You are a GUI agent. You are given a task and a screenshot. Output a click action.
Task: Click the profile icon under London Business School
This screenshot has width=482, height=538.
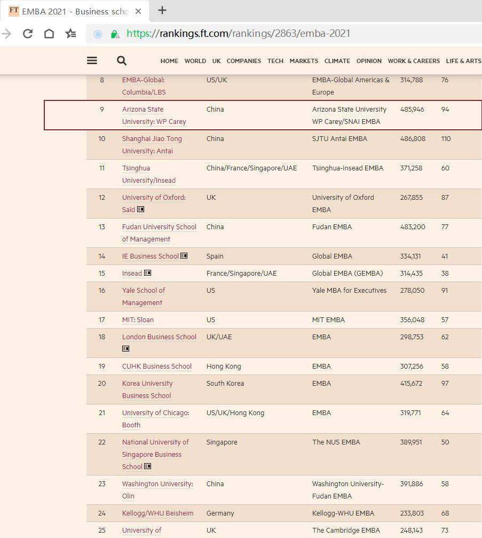coord(126,348)
